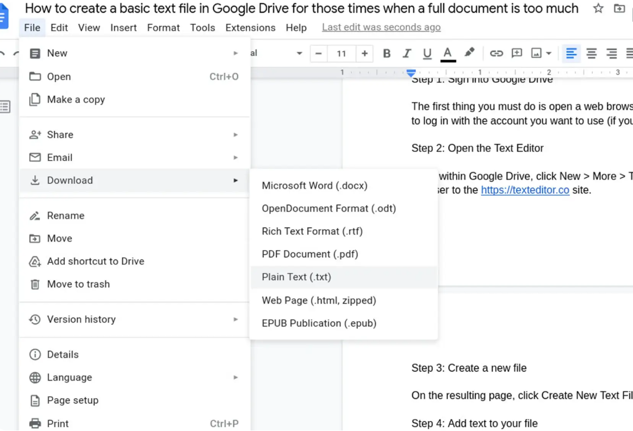The height and width of the screenshot is (431, 633).
Task: Open the Edit menu
Action: 59,27
